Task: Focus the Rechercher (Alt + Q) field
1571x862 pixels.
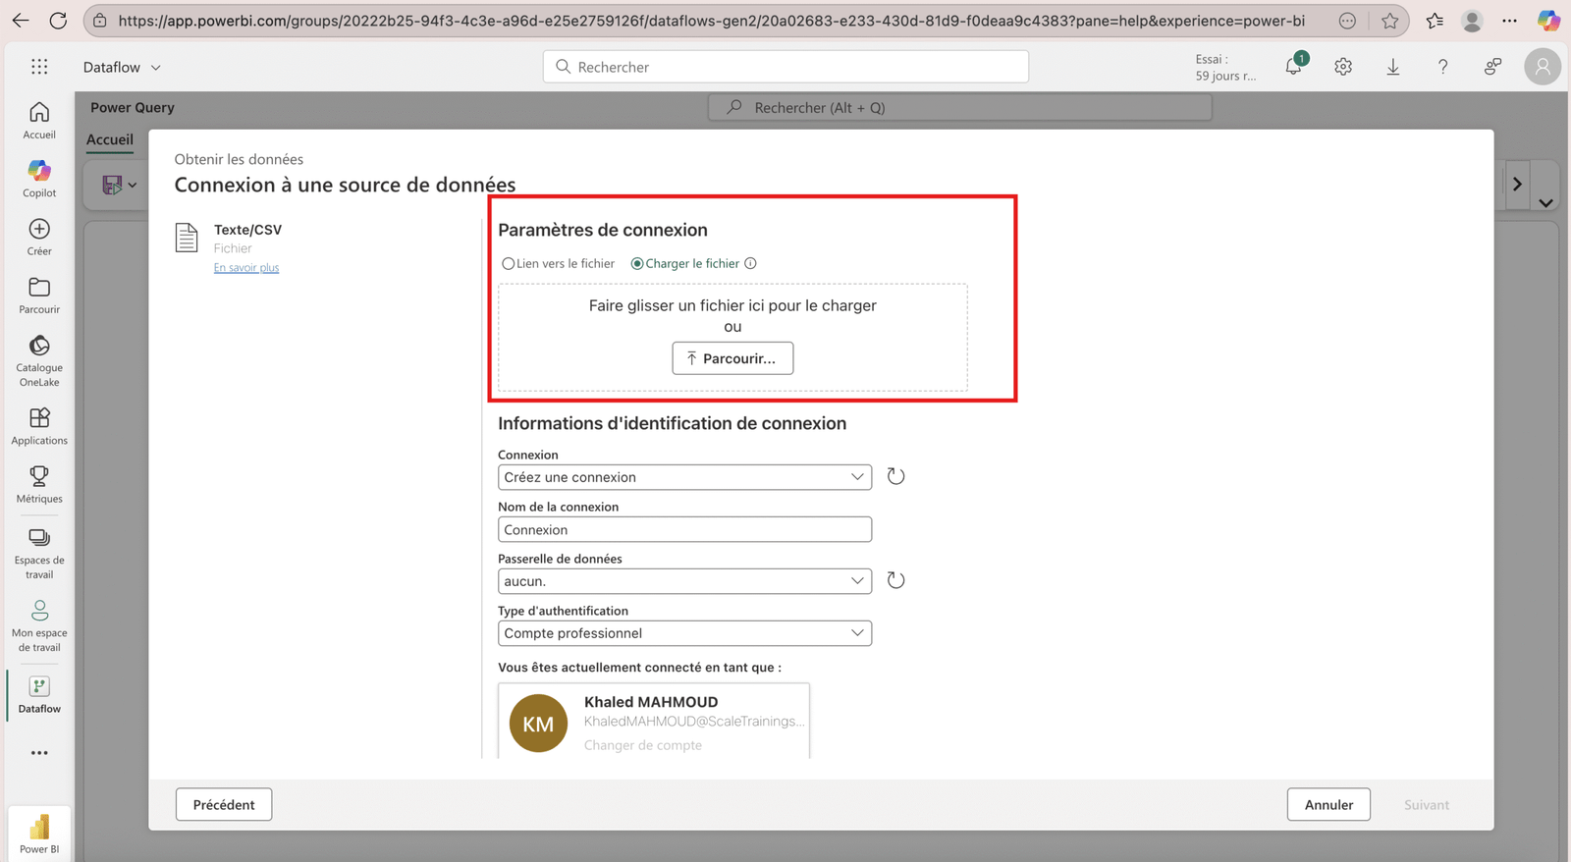Action: [x=960, y=108]
